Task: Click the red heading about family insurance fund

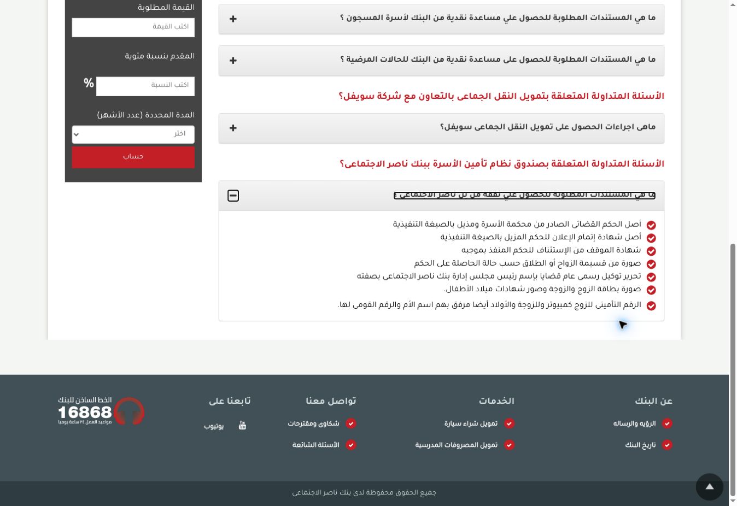Action: click(x=502, y=164)
